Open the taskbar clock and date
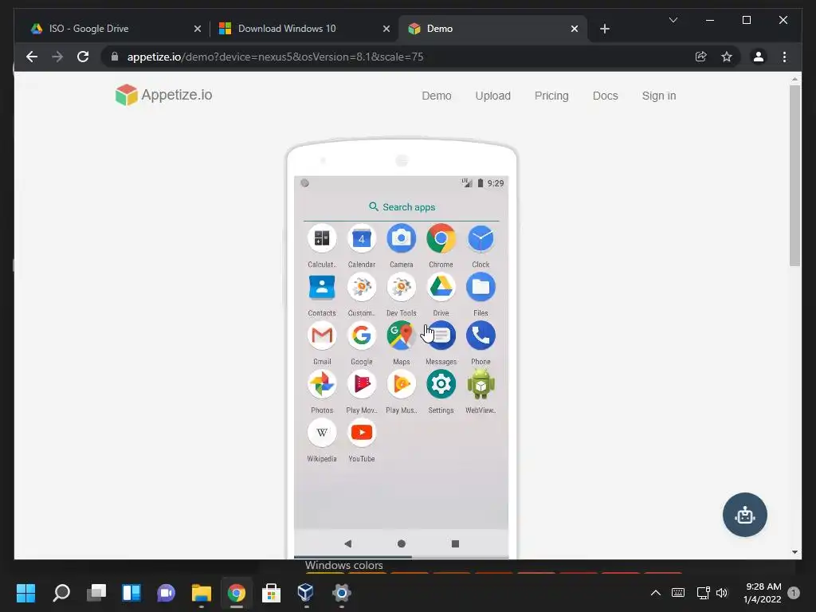This screenshot has width=816, height=612. (763, 593)
